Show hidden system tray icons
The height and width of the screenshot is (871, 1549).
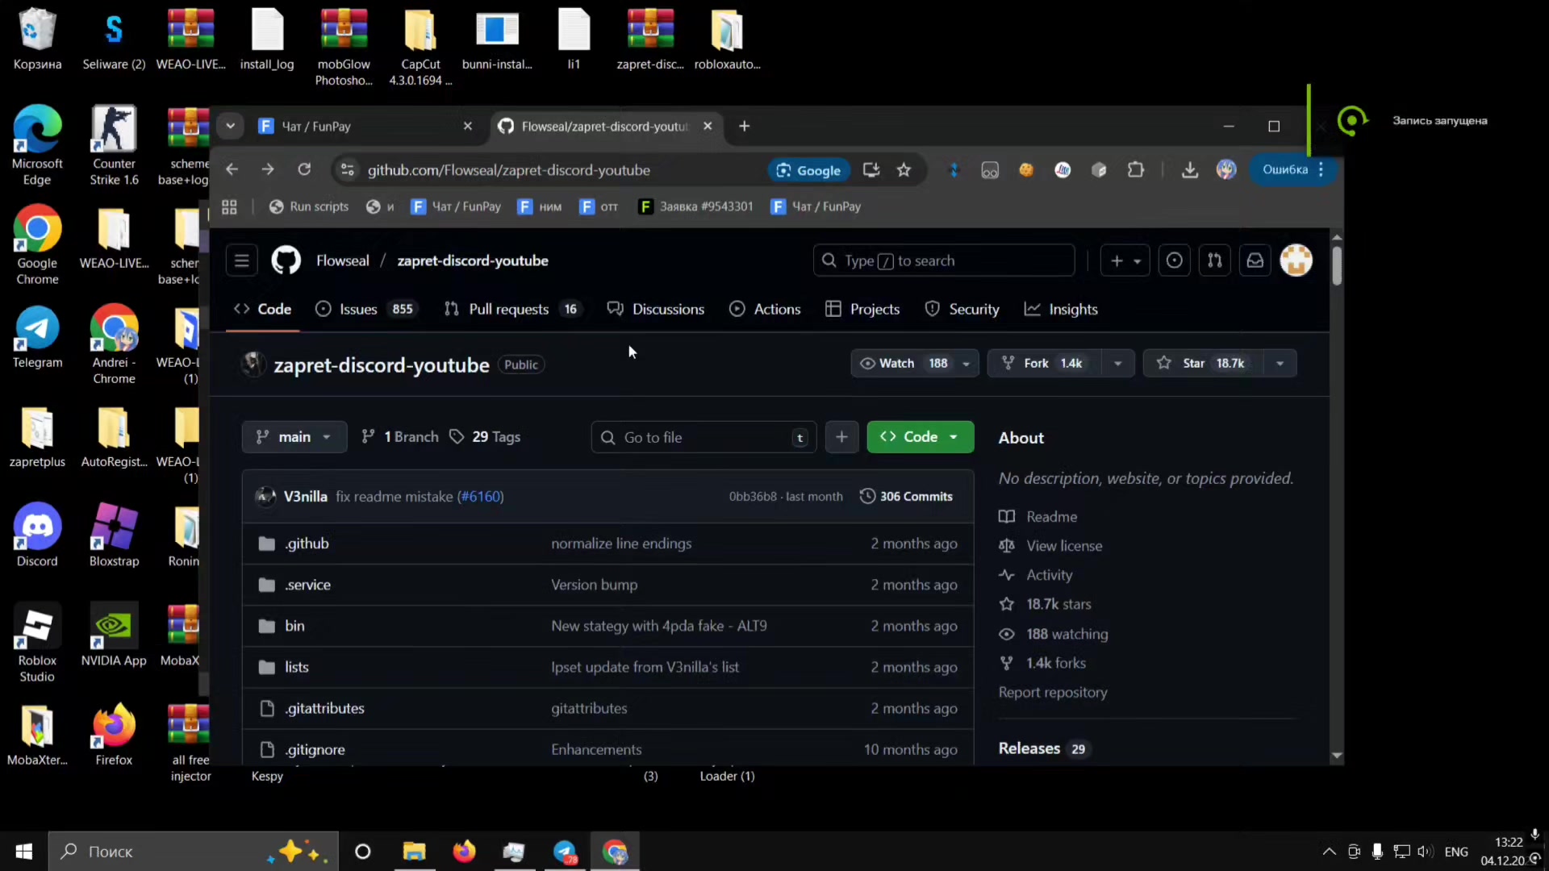(x=1329, y=852)
